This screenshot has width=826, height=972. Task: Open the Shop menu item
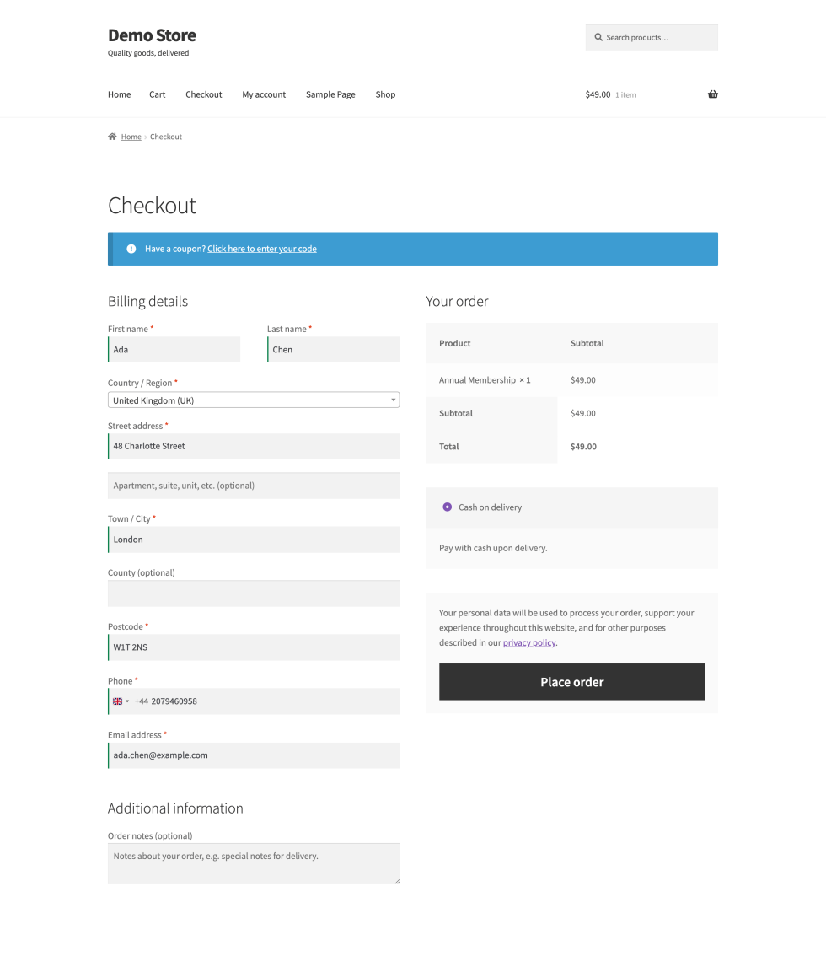[x=385, y=94]
